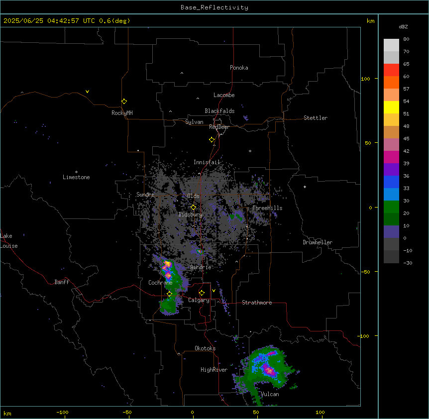Click the -30 value at the legend bottom
This screenshot has height=419, width=429.
pos(408,263)
